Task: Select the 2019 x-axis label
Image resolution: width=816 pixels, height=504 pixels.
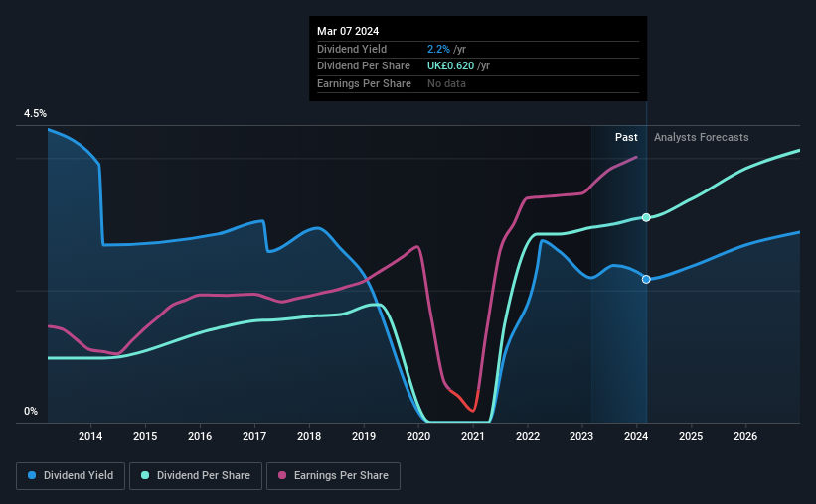Action: [364, 436]
